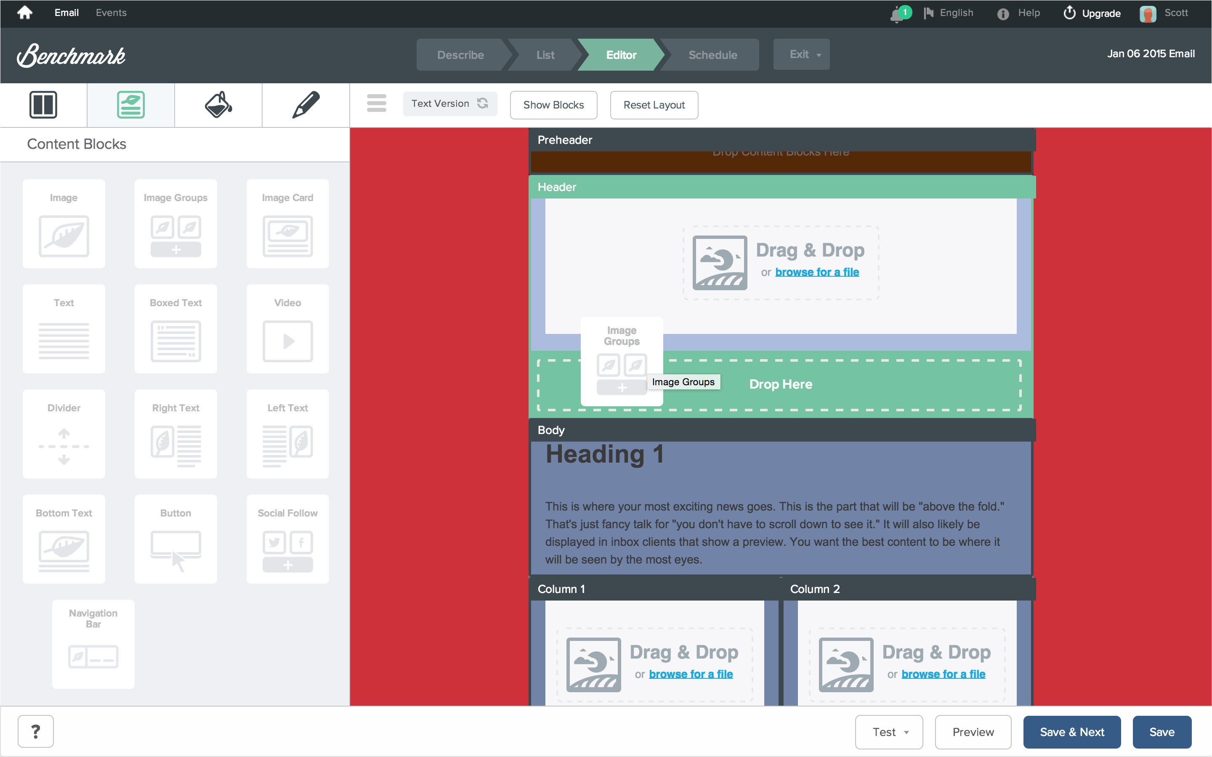This screenshot has height=757, width=1212.
Task: Open the Layouts panel icon
Action: pos(43,105)
